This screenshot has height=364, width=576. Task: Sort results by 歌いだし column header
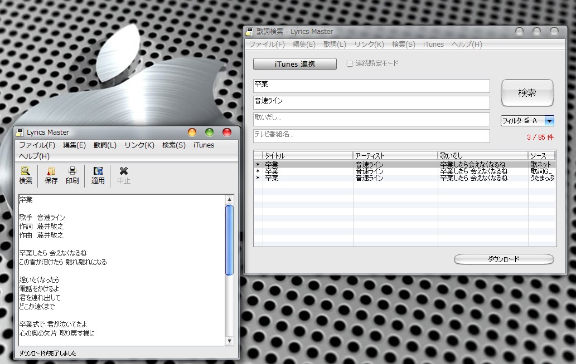483,156
